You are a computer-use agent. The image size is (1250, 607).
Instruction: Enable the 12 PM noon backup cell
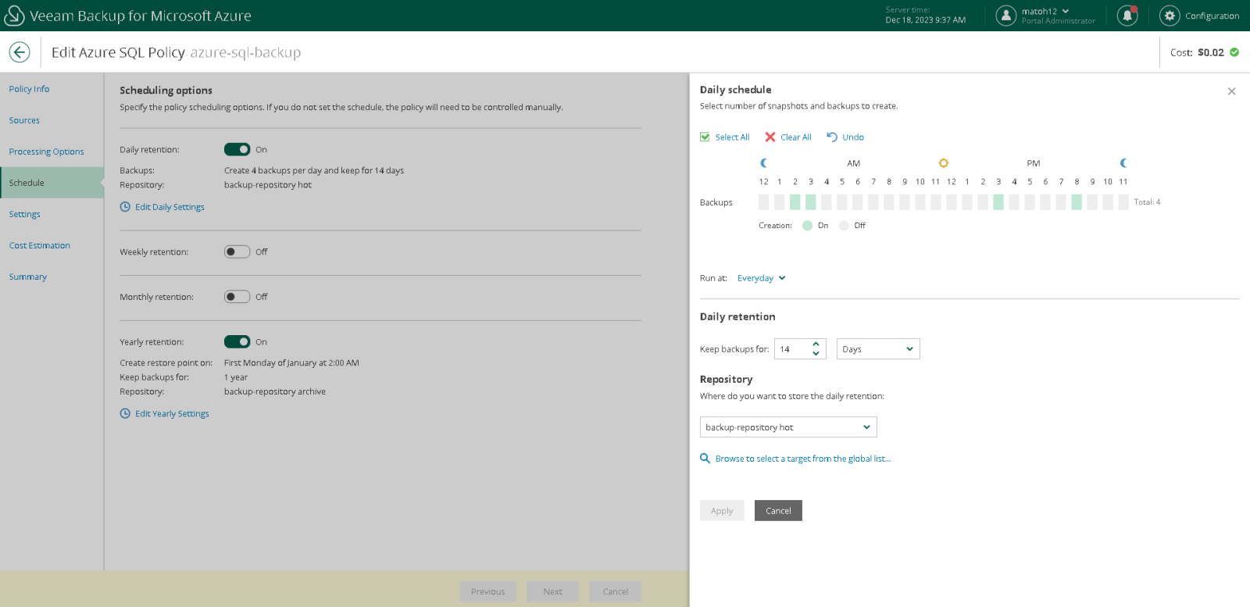(952, 202)
